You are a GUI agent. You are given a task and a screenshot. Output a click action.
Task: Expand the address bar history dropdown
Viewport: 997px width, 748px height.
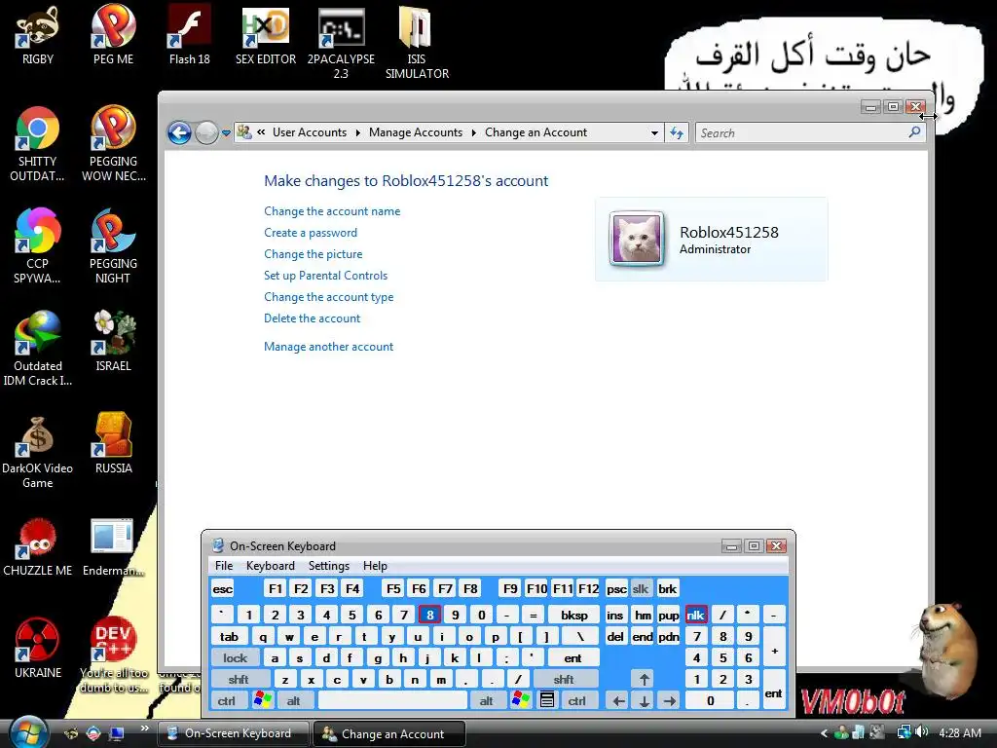[x=654, y=132]
